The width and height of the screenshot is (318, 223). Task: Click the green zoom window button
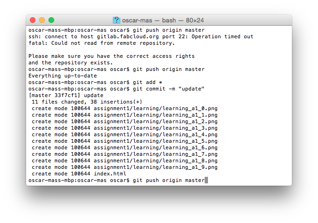(51, 20)
